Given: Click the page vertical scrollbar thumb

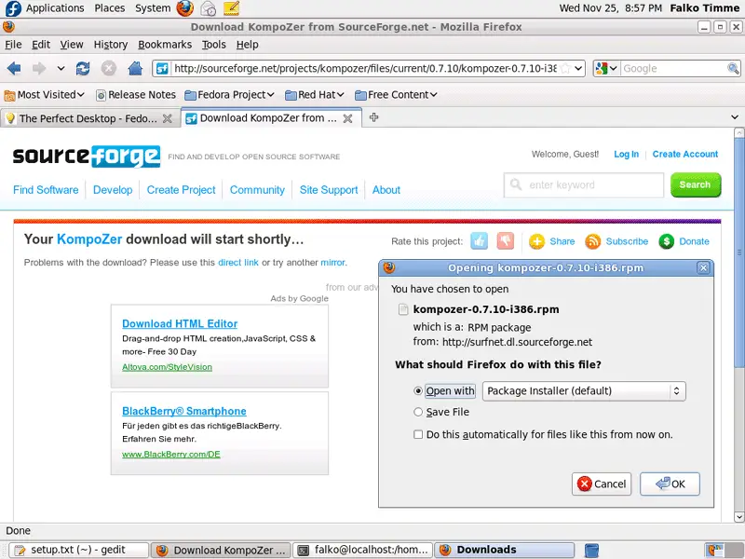Looking at the screenshot, I should coord(738,252).
